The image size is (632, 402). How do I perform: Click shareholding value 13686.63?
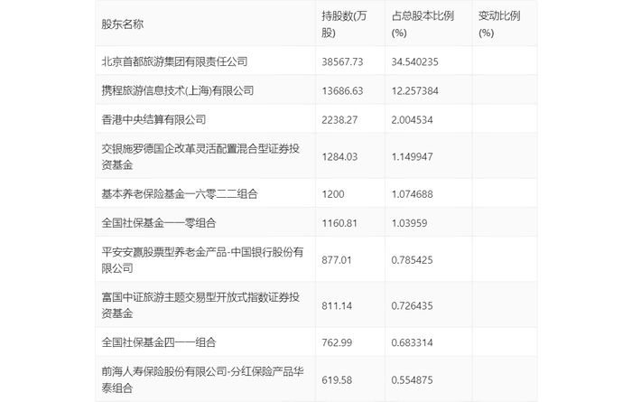tap(342, 90)
